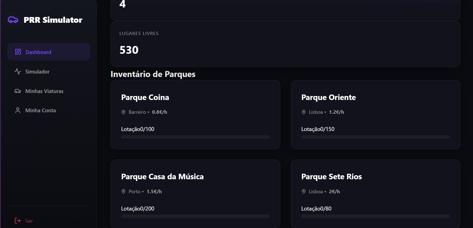Viewport: 473px width, 228px height.
Task: Click the Lugares Livres counter card
Action: click(x=285, y=44)
